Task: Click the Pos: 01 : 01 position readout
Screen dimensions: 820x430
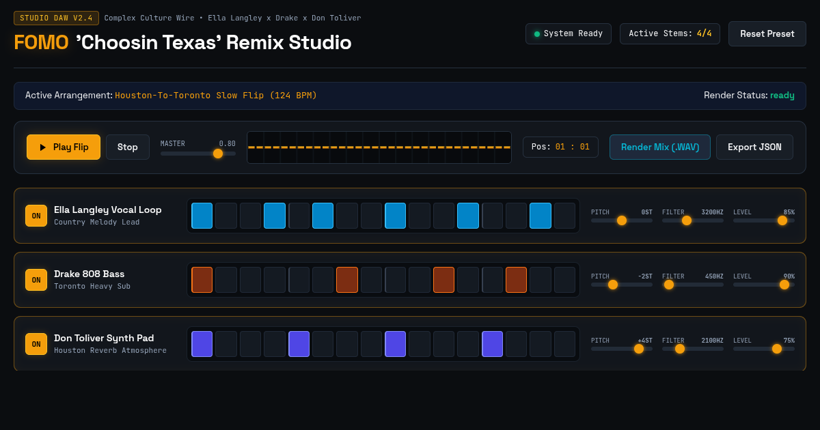Action: [560, 147]
